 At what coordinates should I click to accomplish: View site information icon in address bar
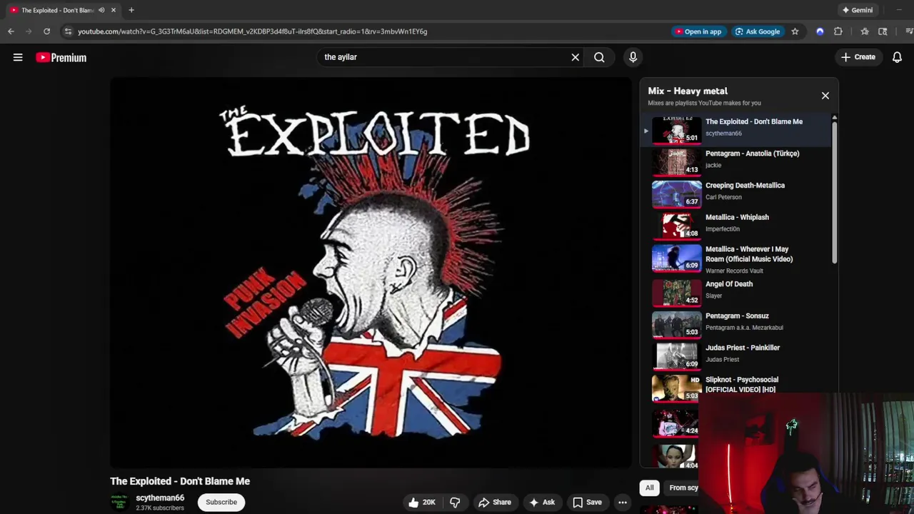click(x=67, y=31)
